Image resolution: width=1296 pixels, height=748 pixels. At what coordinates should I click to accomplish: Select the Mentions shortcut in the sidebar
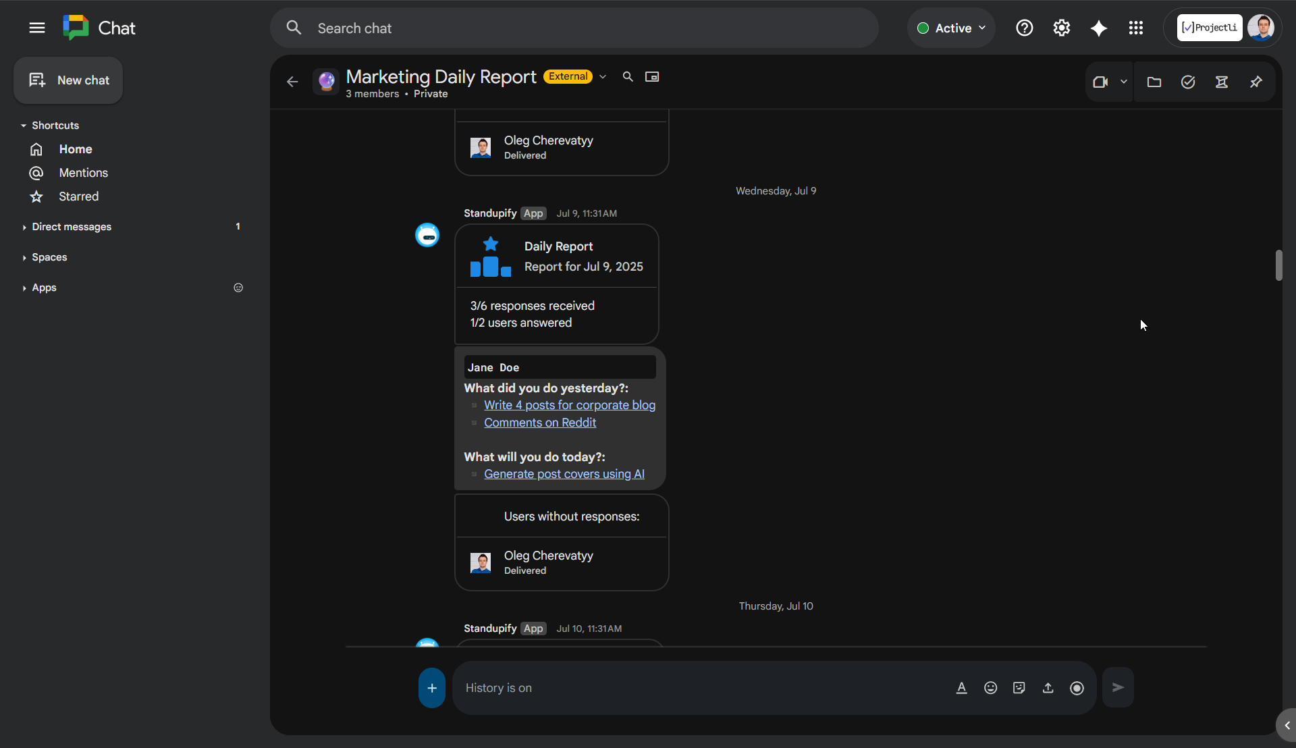(x=83, y=173)
